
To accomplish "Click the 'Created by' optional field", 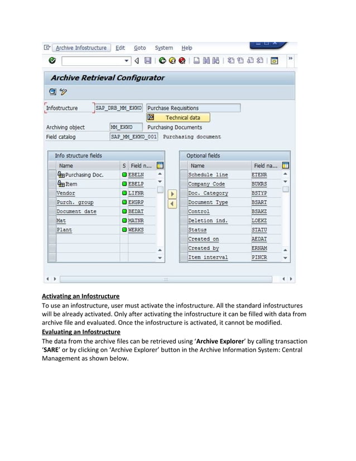I will pos(204,248).
